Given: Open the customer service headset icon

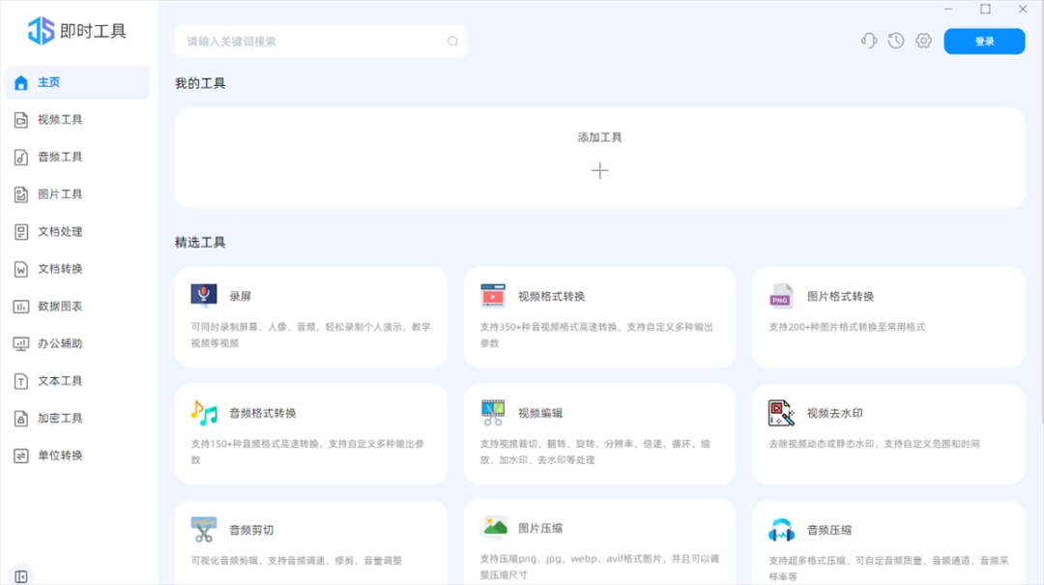Looking at the screenshot, I should click(x=867, y=41).
